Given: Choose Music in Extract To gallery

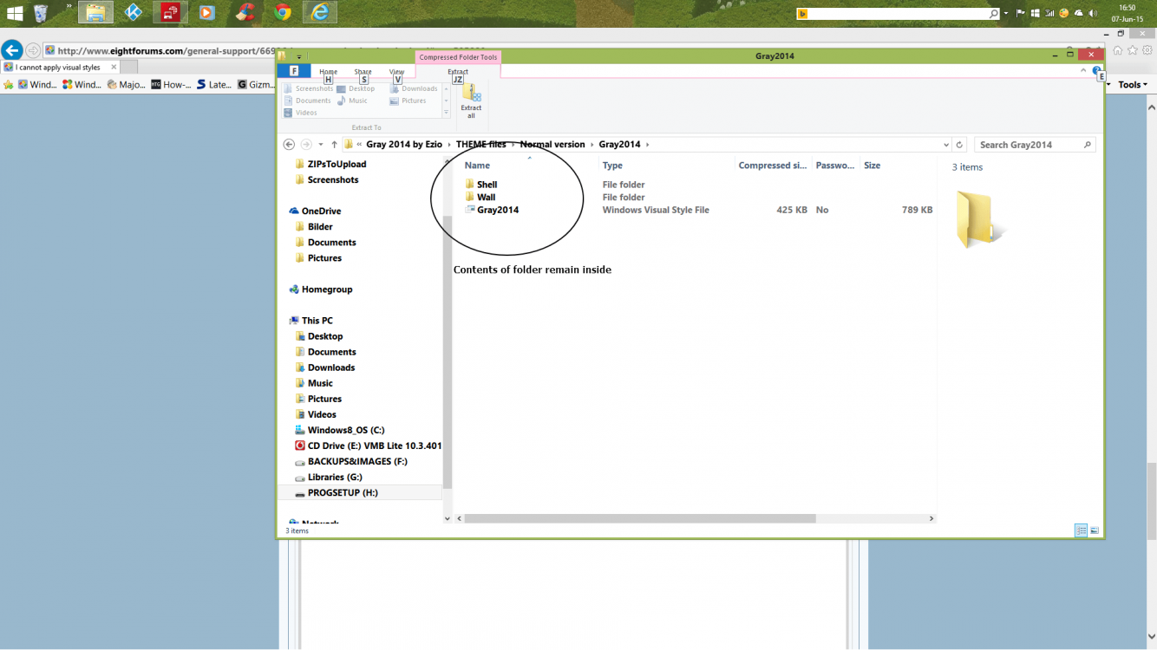Looking at the screenshot, I should coord(352,101).
